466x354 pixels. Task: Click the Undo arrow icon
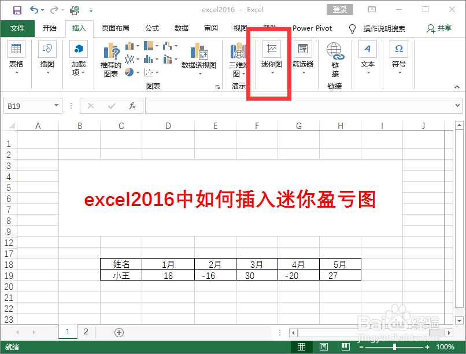[34, 10]
